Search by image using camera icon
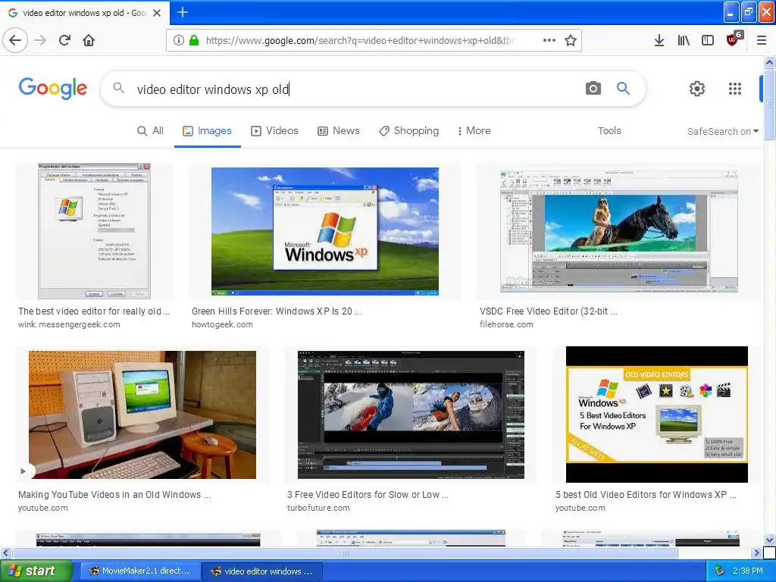Screen dimensions: 776x582 point(593,89)
